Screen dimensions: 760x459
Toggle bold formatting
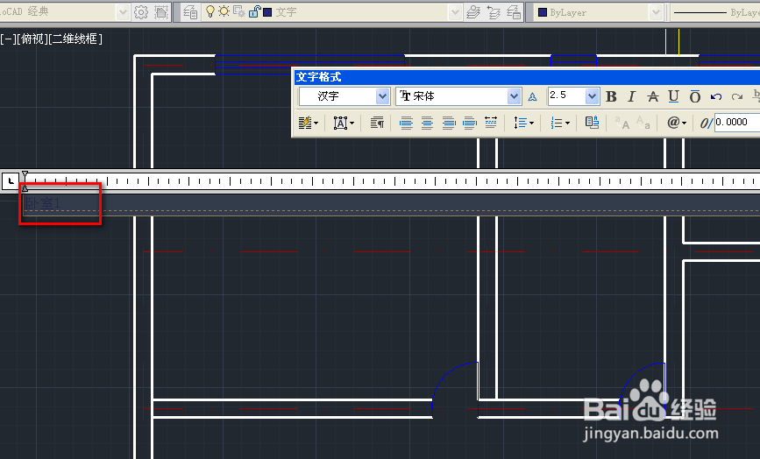[x=611, y=96]
